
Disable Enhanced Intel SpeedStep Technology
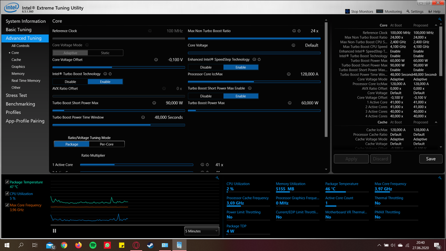point(206,67)
